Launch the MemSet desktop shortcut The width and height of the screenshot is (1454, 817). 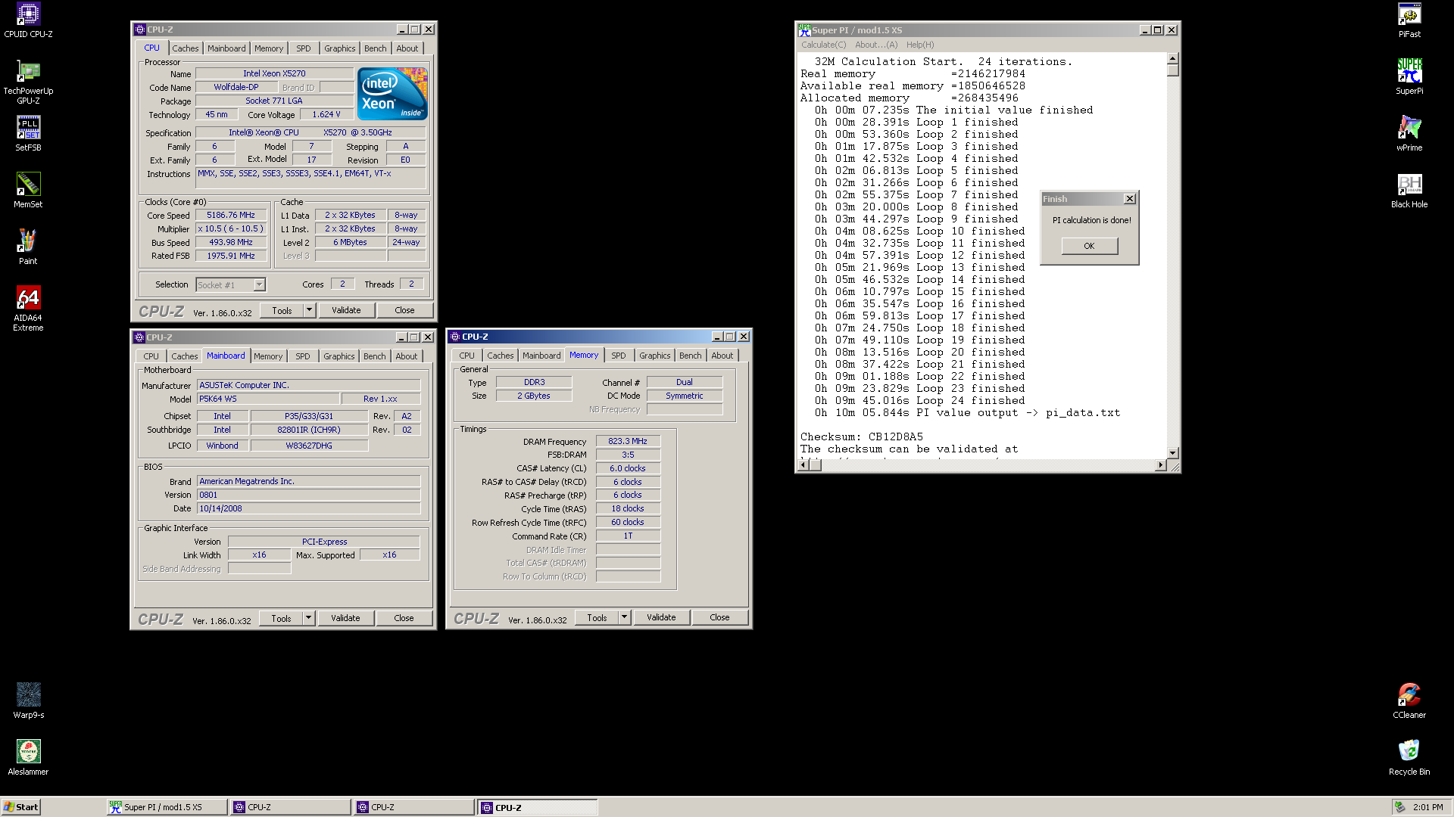click(28, 191)
